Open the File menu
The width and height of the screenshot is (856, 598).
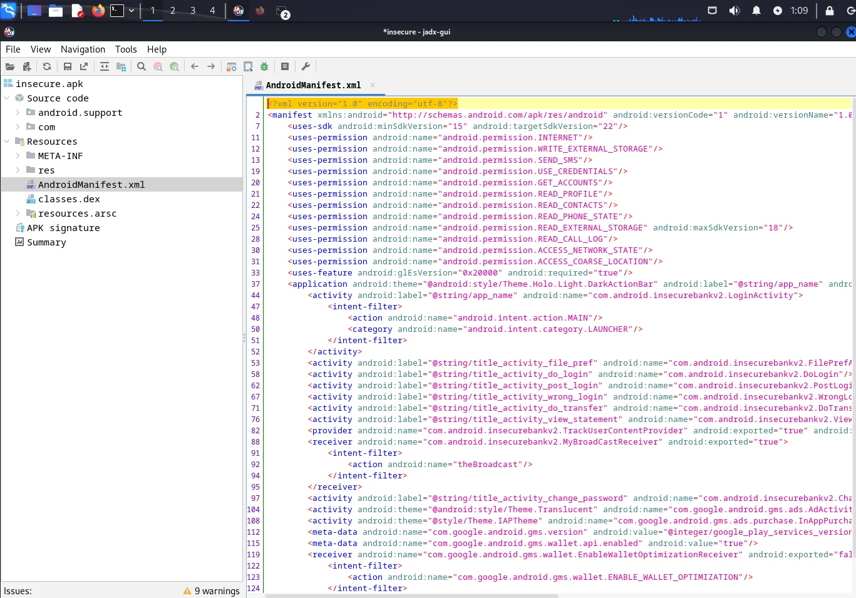tap(13, 49)
